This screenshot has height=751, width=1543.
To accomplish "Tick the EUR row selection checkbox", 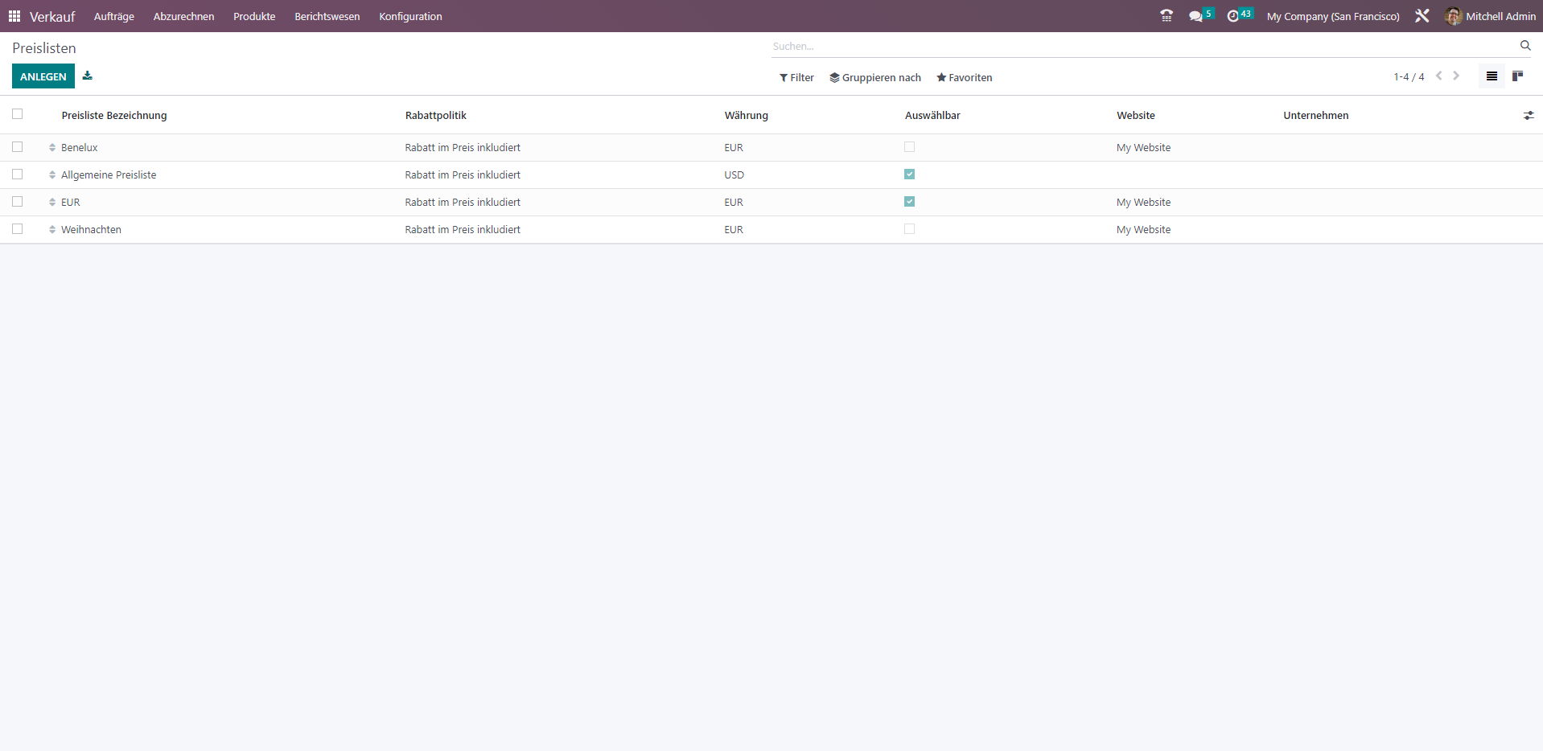I will point(18,202).
